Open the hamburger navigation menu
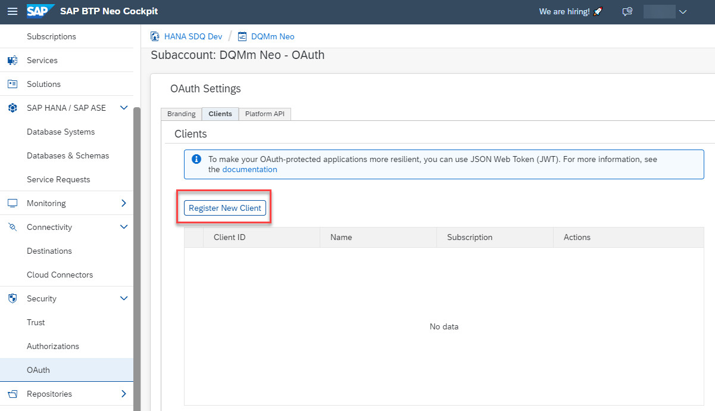The width and height of the screenshot is (715, 411). tap(13, 11)
